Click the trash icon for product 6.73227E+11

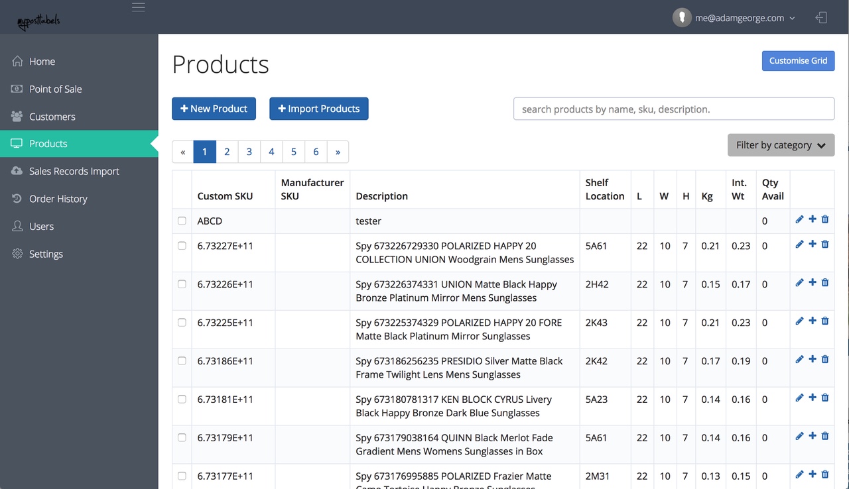pos(825,244)
